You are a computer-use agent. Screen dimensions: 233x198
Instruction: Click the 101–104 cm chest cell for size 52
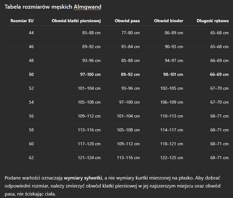(x=89, y=88)
